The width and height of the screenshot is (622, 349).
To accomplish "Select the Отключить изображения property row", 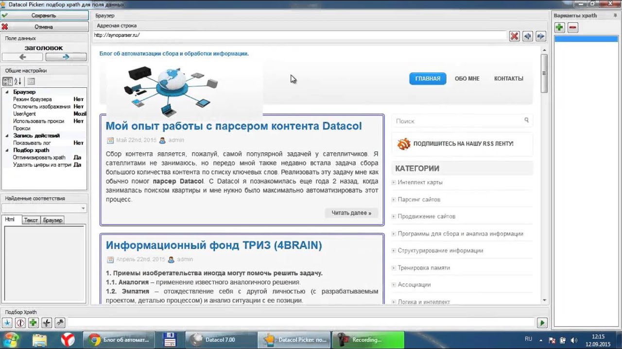I will [44, 107].
